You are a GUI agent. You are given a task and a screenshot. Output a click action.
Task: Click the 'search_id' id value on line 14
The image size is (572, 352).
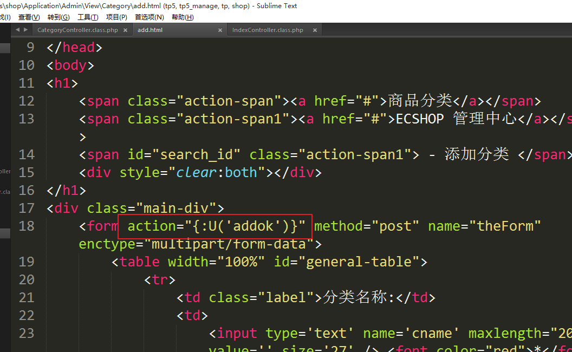pos(200,154)
